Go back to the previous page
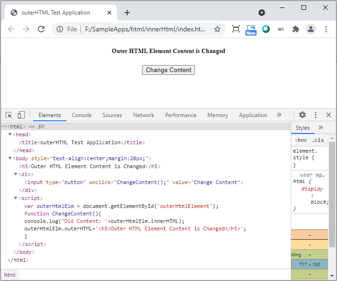This screenshot has width=337, height=281. (x=11, y=29)
